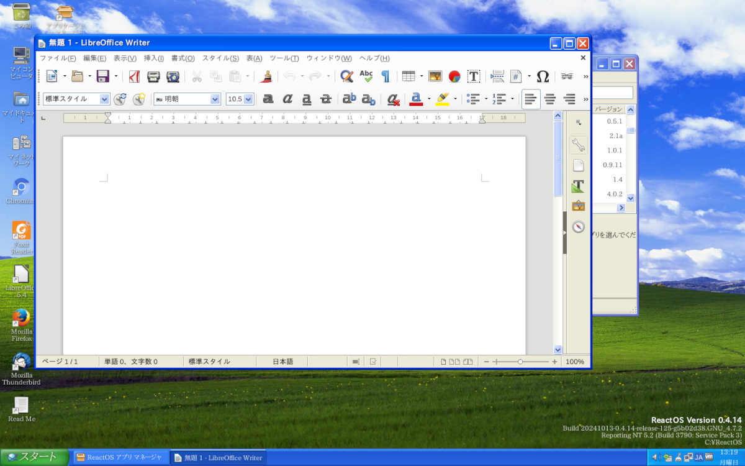
Task: Switch to ReactOS アプリ マネージャ taskbar button
Action: 121,457
